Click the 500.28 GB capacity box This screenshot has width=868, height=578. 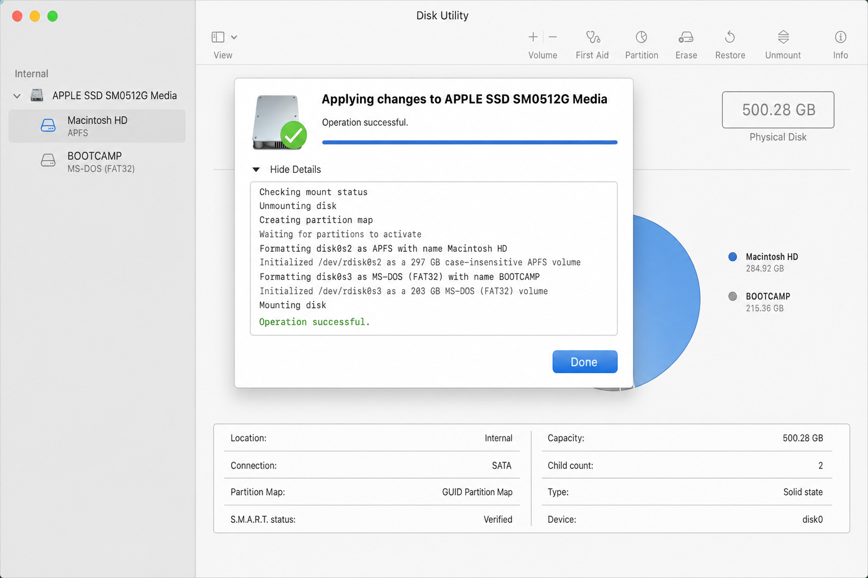(x=778, y=110)
